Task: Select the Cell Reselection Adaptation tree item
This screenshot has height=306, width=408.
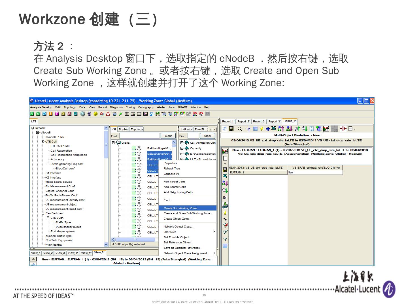Action: tap(69, 155)
